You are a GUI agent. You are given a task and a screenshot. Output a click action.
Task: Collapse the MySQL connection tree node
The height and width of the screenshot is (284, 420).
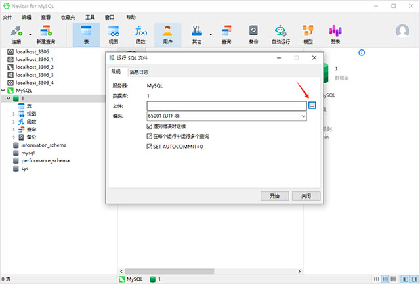[x=3, y=91]
